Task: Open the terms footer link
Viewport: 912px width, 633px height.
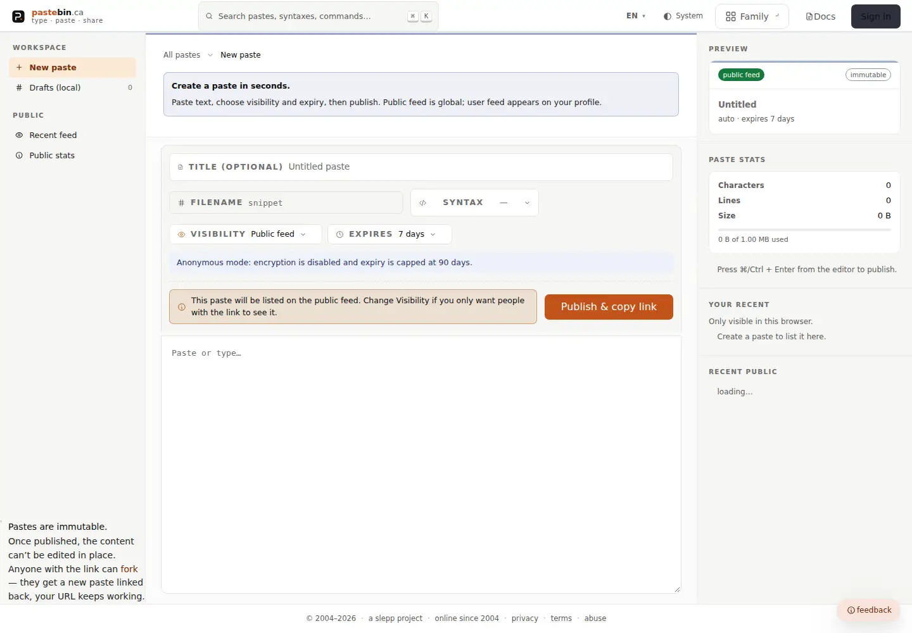Action: pos(561,618)
